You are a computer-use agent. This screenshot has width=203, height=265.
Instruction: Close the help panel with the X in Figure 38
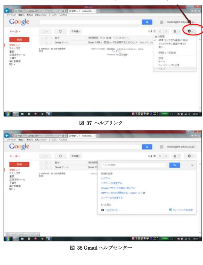[192, 165]
